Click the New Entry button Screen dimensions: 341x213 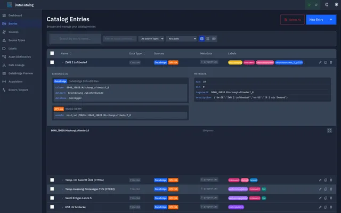[321, 20]
